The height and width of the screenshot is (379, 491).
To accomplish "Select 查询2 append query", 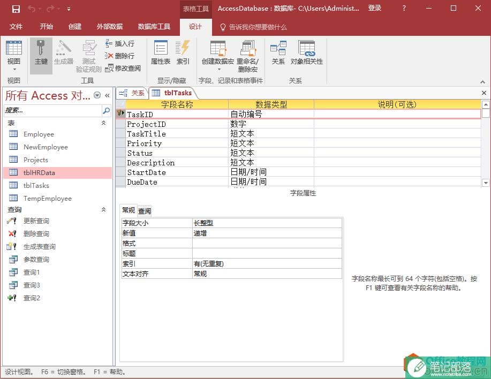I will coord(58,298).
